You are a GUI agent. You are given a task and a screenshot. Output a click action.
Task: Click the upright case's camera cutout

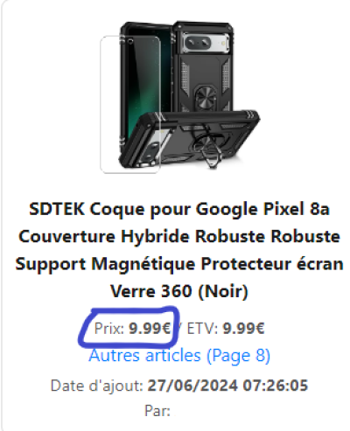[206, 43]
